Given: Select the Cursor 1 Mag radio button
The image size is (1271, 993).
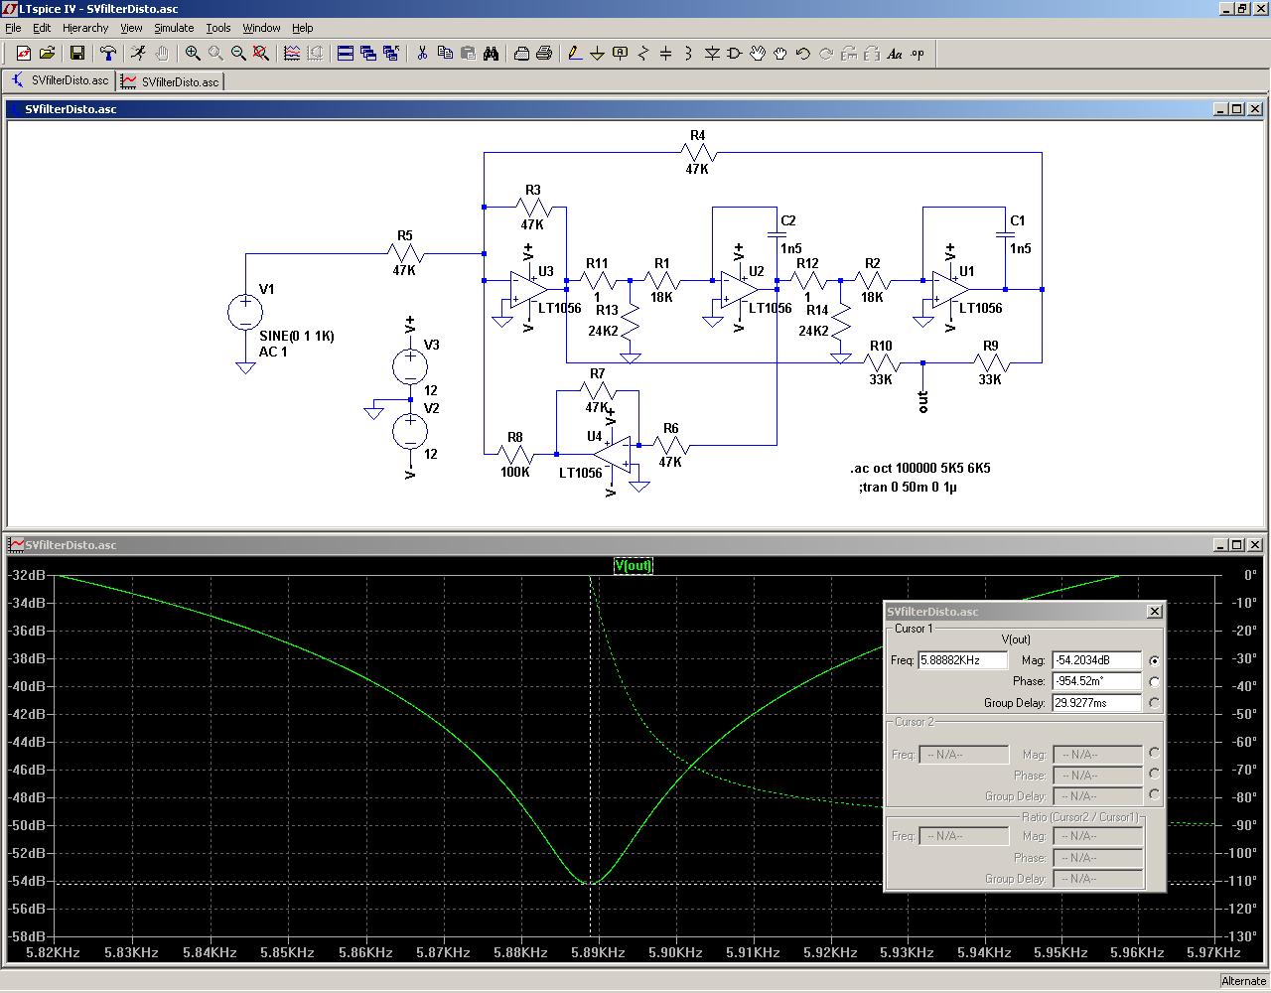Looking at the screenshot, I should [1154, 660].
